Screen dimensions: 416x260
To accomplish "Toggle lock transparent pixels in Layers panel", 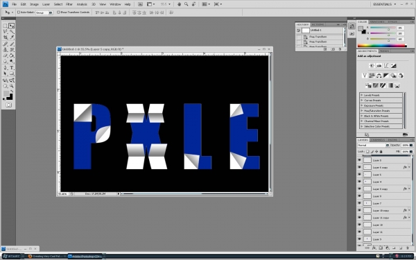I will pos(367,151).
